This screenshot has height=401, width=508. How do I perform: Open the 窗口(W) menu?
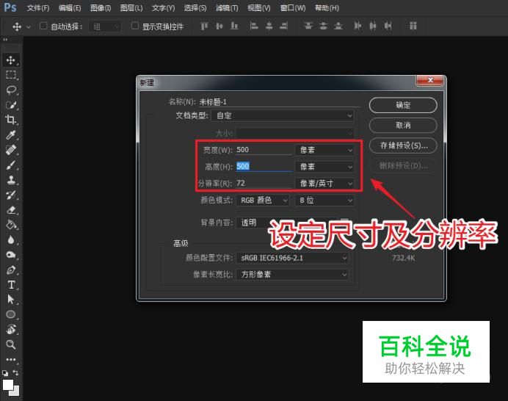click(293, 8)
